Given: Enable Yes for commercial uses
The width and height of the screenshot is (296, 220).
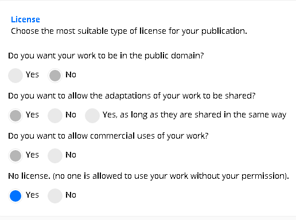Looking at the screenshot, I should point(15,156).
